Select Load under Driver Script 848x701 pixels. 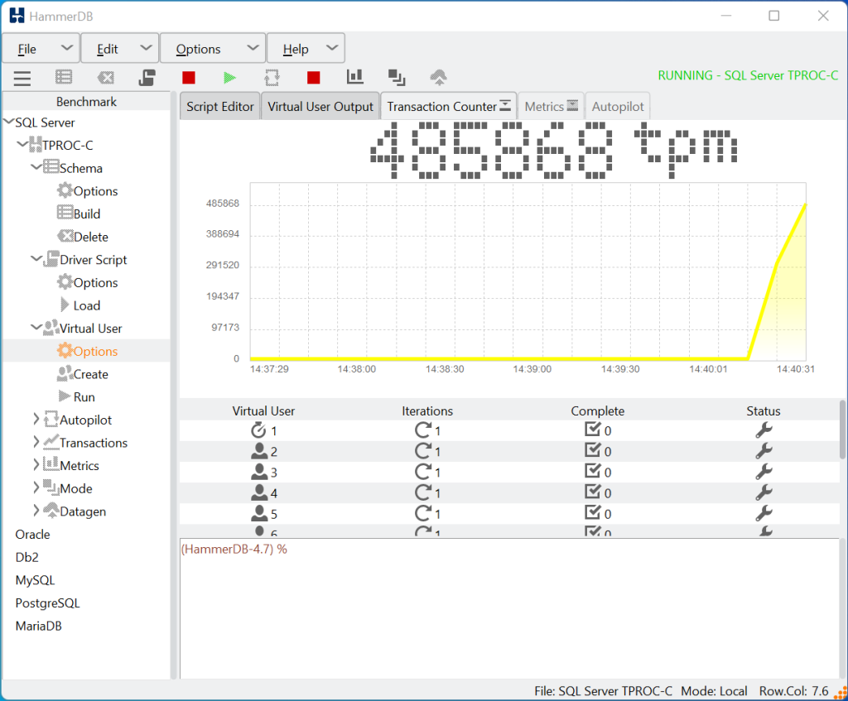tap(80, 305)
